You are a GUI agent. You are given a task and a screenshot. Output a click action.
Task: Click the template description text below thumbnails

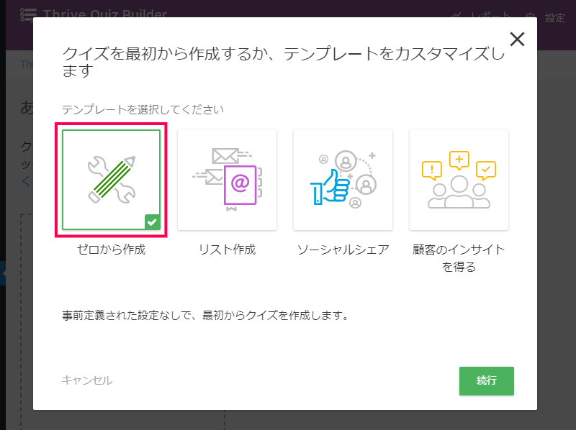click(x=205, y=315)
